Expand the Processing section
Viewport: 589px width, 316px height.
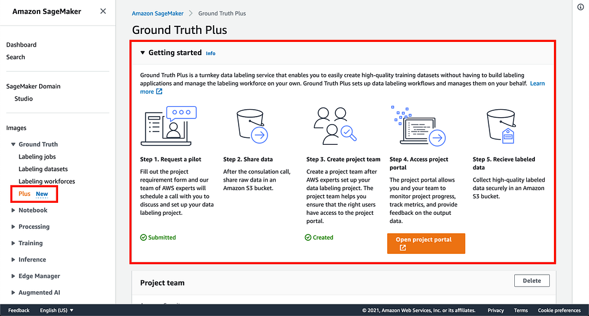tap(13, 227)
